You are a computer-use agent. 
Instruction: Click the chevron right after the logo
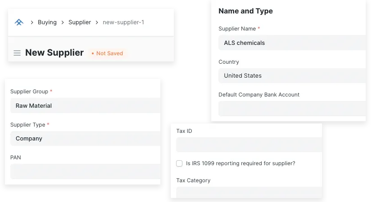point(32,22)
